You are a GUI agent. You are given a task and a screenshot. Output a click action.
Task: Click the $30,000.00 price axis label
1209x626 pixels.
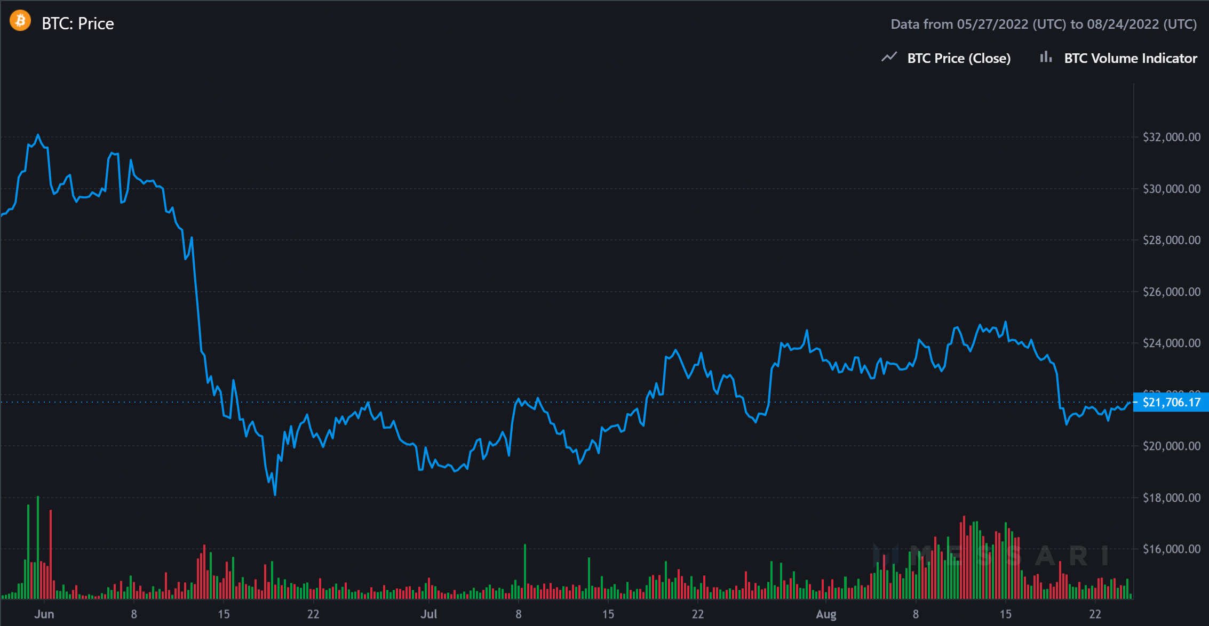pos(1171,189)
